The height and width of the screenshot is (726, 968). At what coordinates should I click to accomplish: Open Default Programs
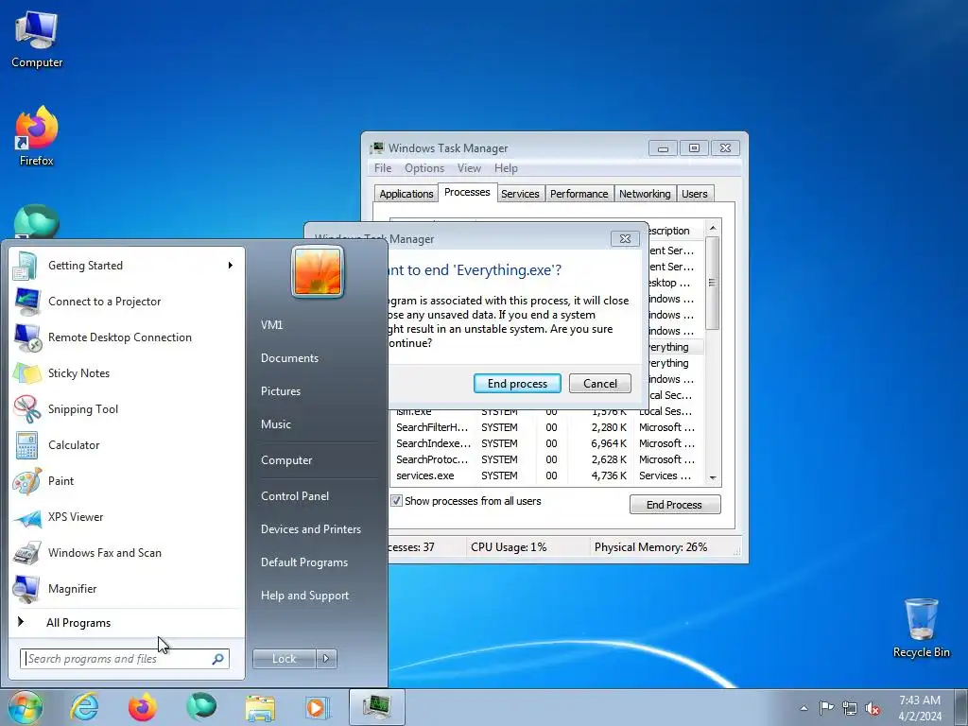pos(304,562)
